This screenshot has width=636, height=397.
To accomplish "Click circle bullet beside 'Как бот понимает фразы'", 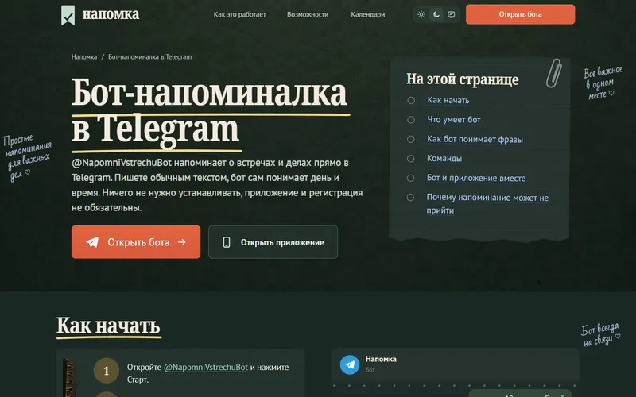I will click(x=410, y=139).
